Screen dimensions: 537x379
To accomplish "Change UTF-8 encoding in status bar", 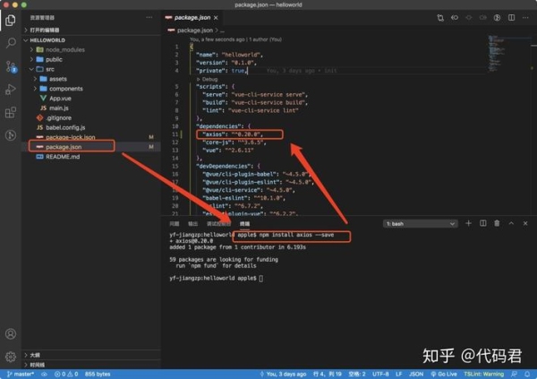I will tap(380, 375).
